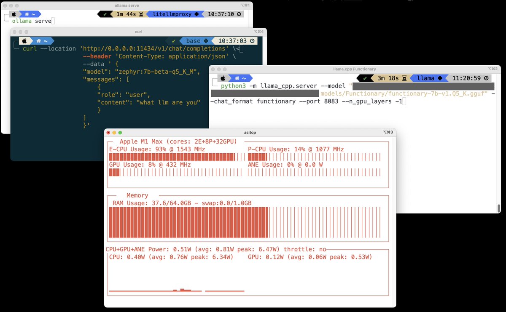506x312 pixels.
Task: Click the scrollbar in llama.cpp Functionary window
Action: point(499,208)
